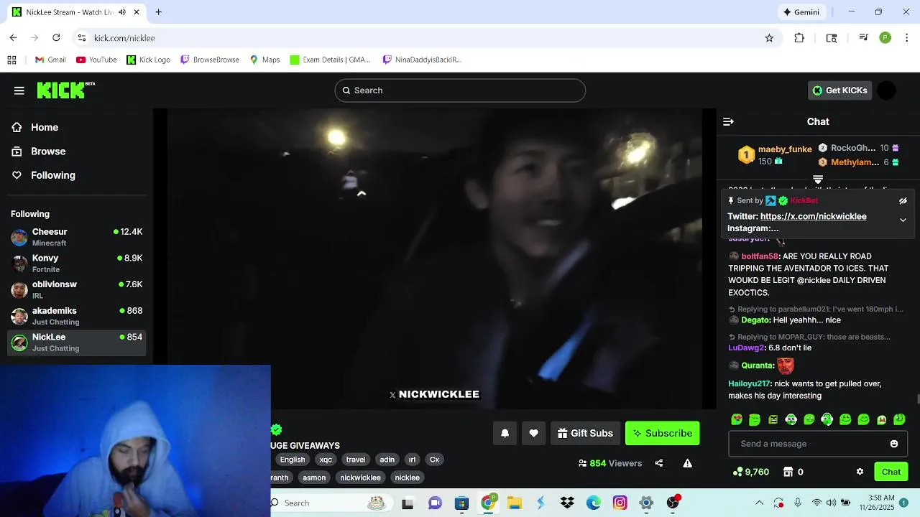Open a new browser tab
920x517 pixels.
pyautogui.click(x=159, y=12)
